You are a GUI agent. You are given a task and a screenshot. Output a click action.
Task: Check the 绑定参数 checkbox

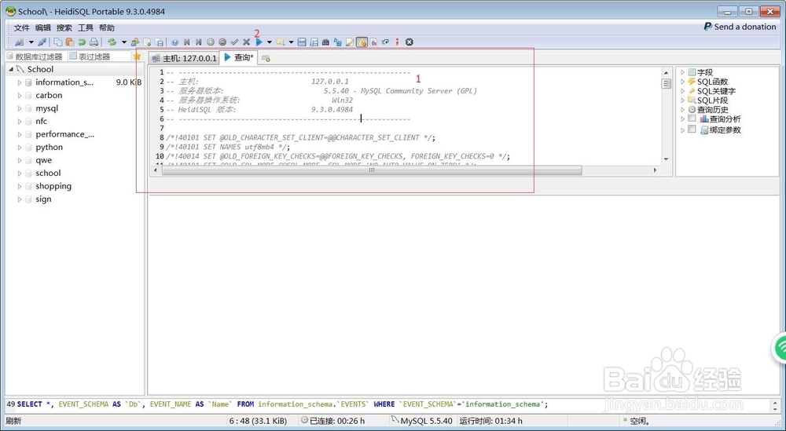point(692,130)
